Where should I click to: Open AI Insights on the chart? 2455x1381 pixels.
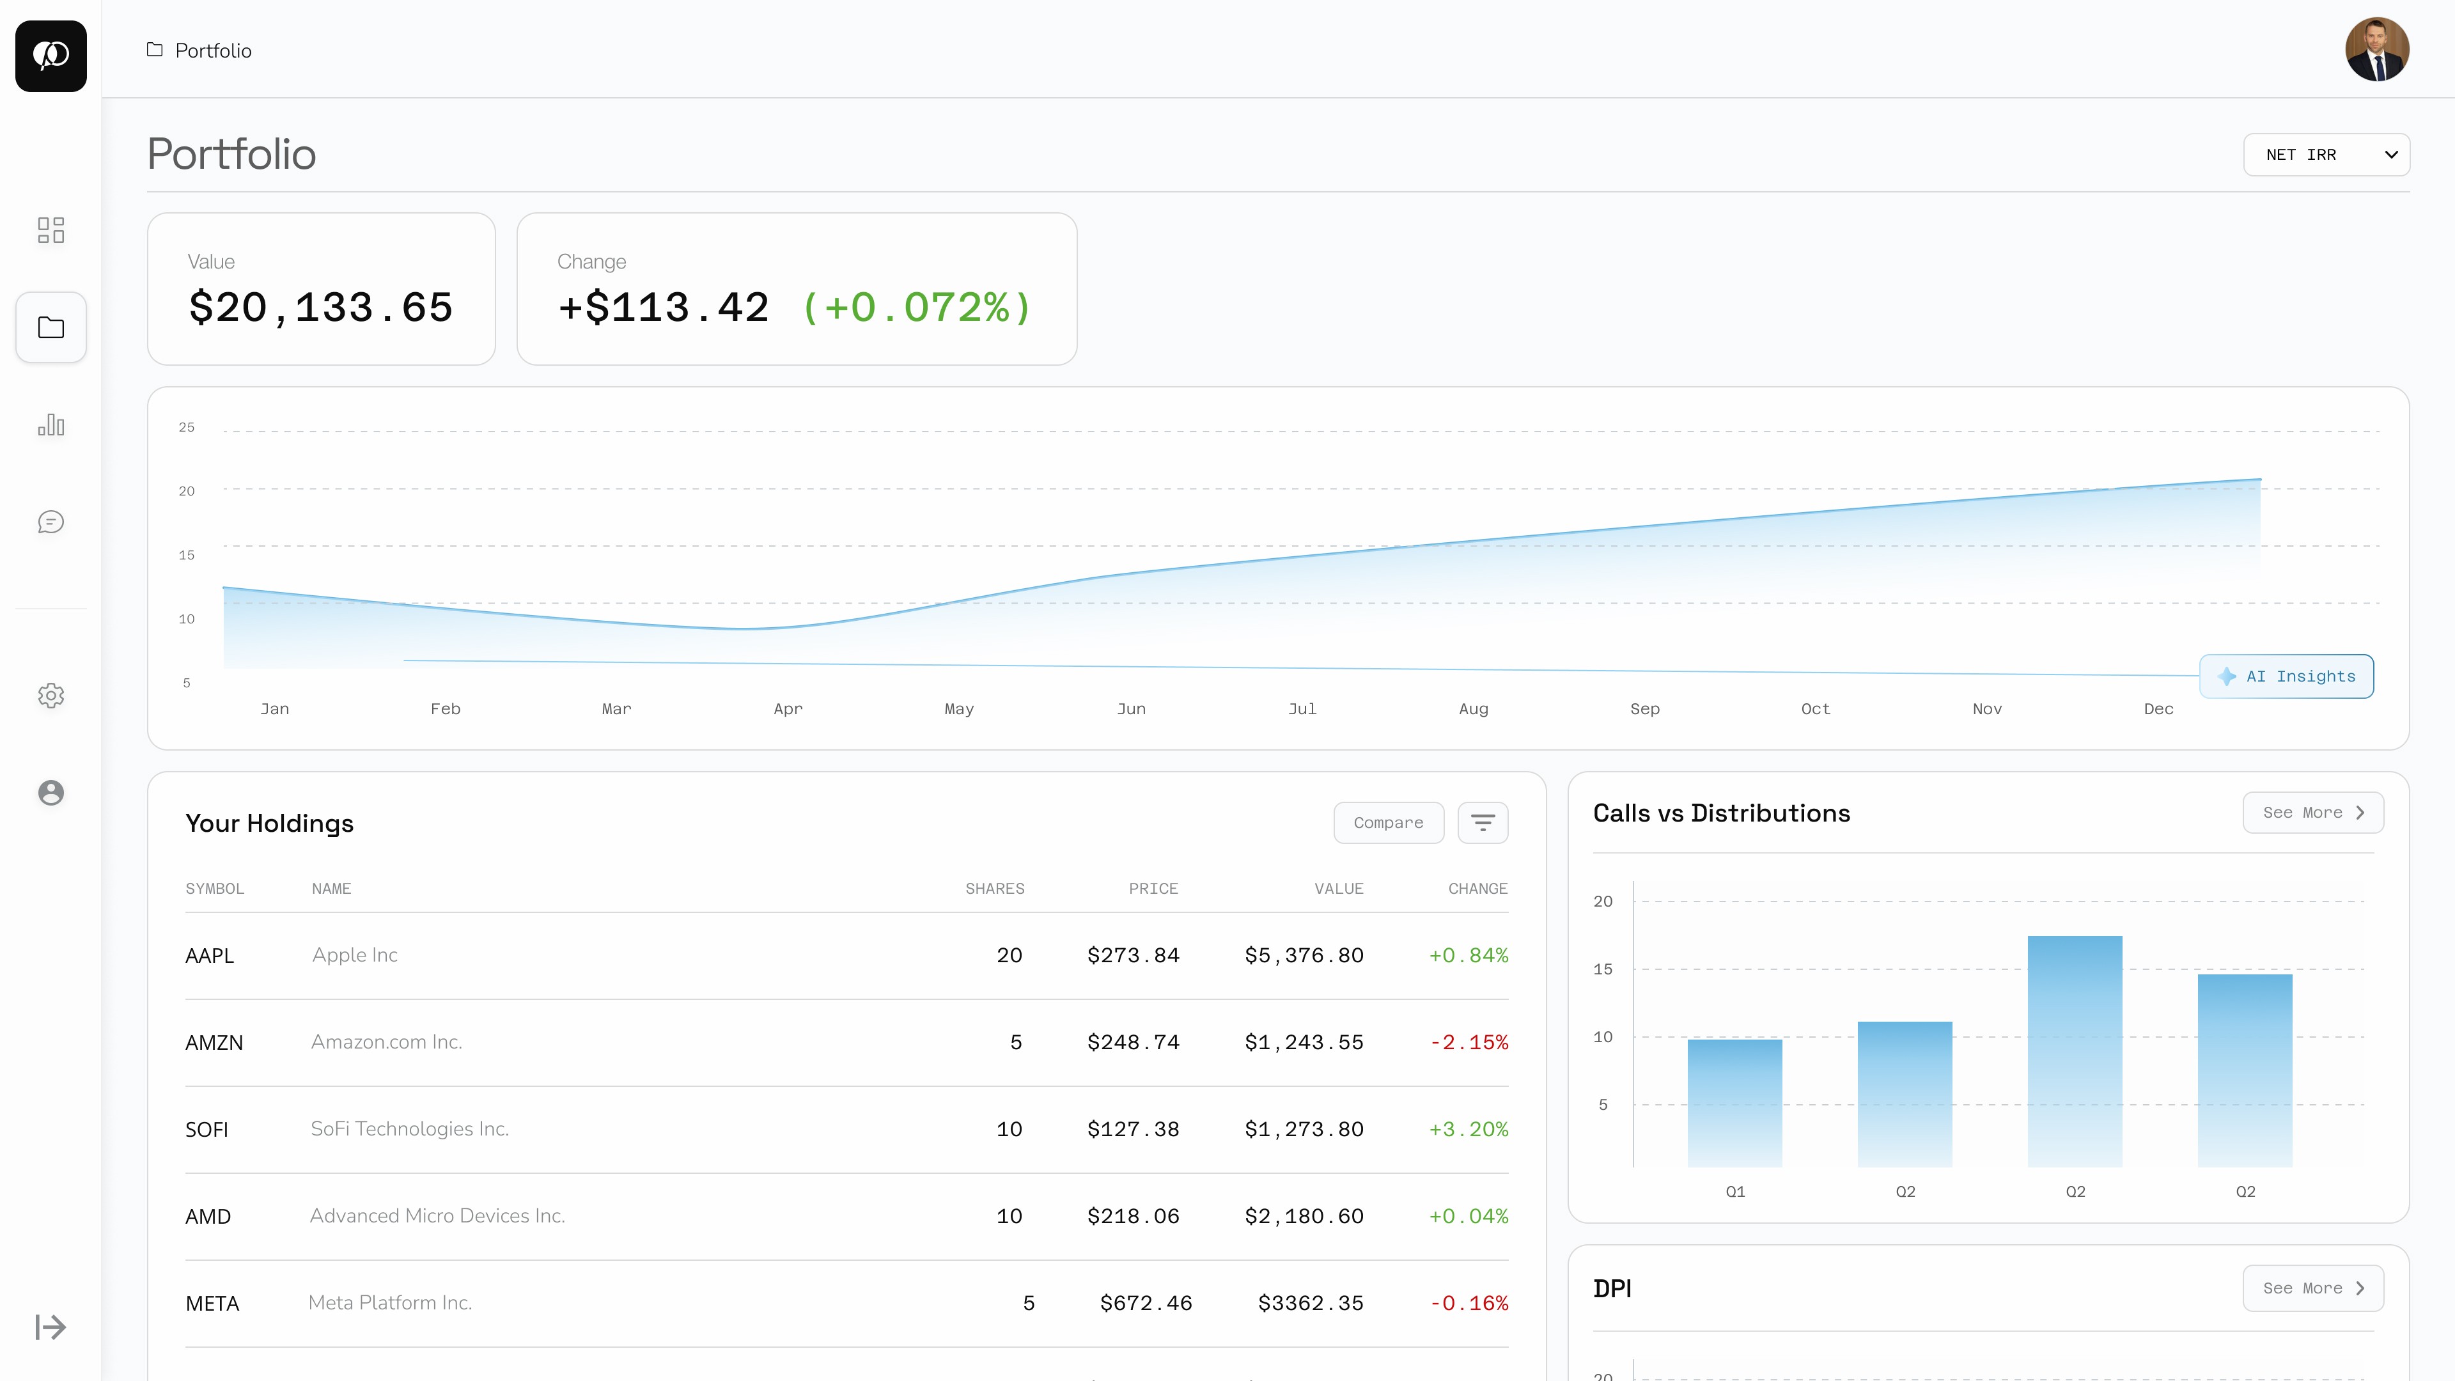[2286, 676]
